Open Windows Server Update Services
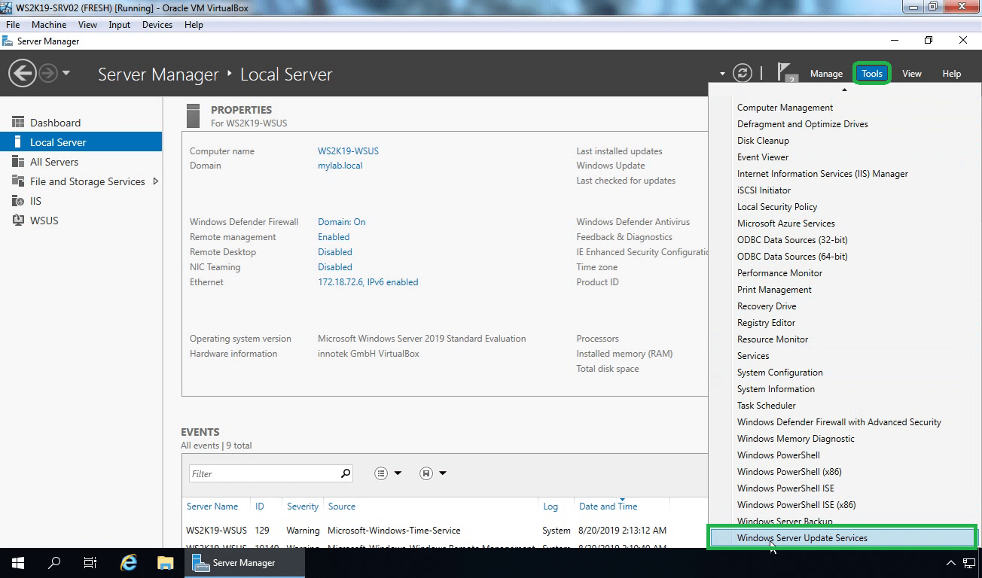The height and width of the screenshot is (578, 982). click(x=842, y=538)
